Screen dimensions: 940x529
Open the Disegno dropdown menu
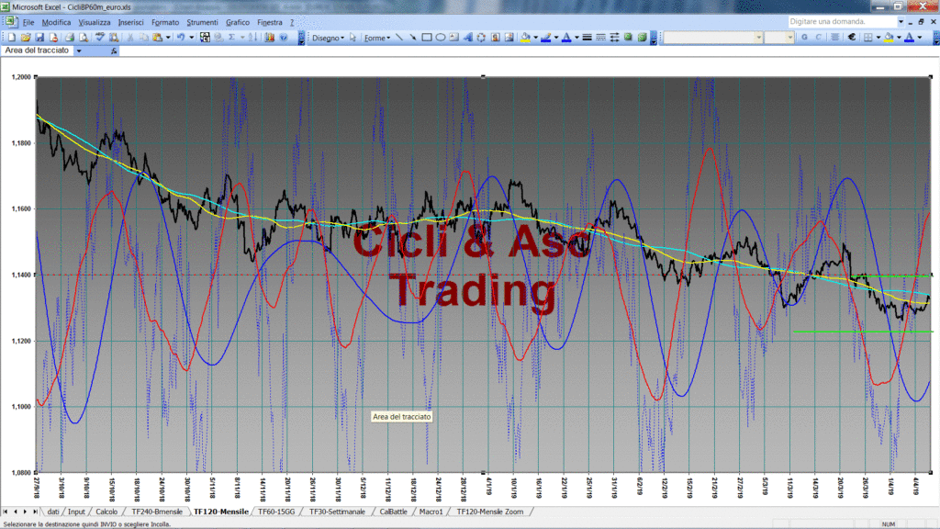point(328,38)
